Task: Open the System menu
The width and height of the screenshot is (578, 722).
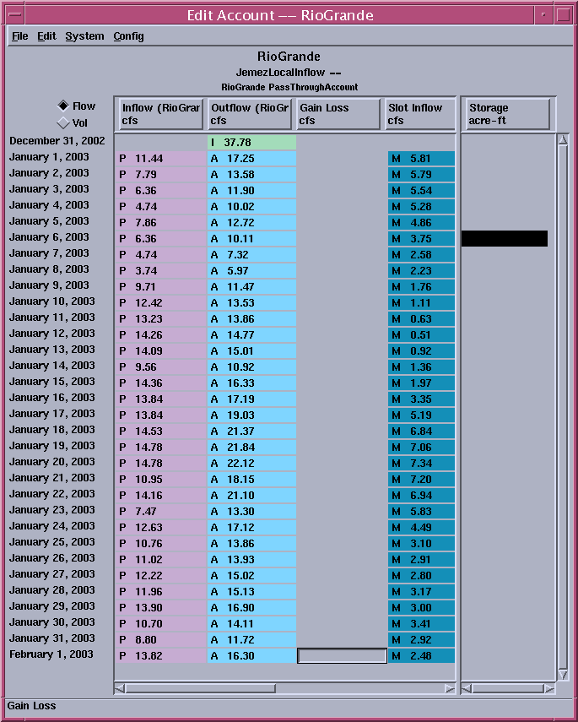Action: (84, 36)
